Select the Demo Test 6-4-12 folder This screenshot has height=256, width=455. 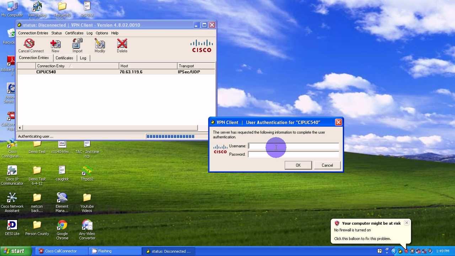point(37,176)
